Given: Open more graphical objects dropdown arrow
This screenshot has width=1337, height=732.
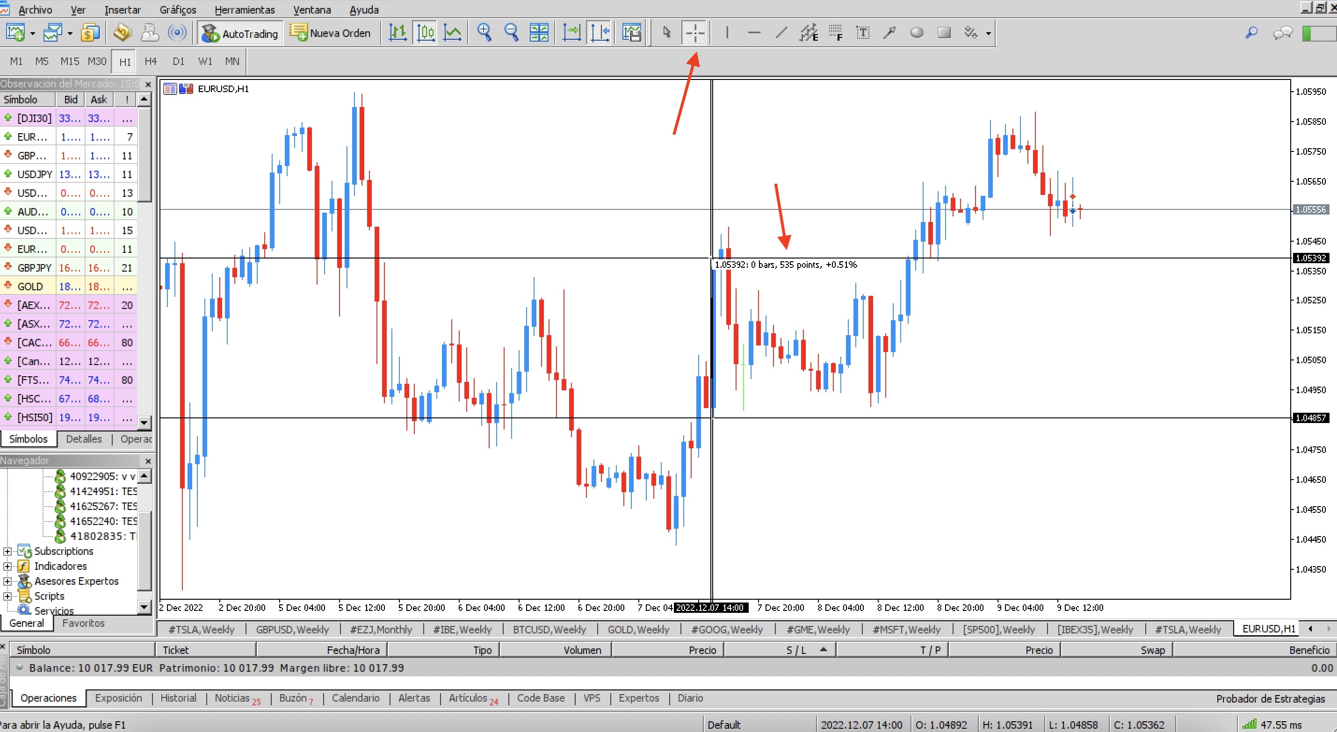Looking at the screenshot, I should coord(988,34).
